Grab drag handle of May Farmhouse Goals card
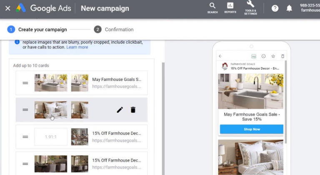Image resolution: width=320 pixels, height=175 pixels. pos(25,83)
